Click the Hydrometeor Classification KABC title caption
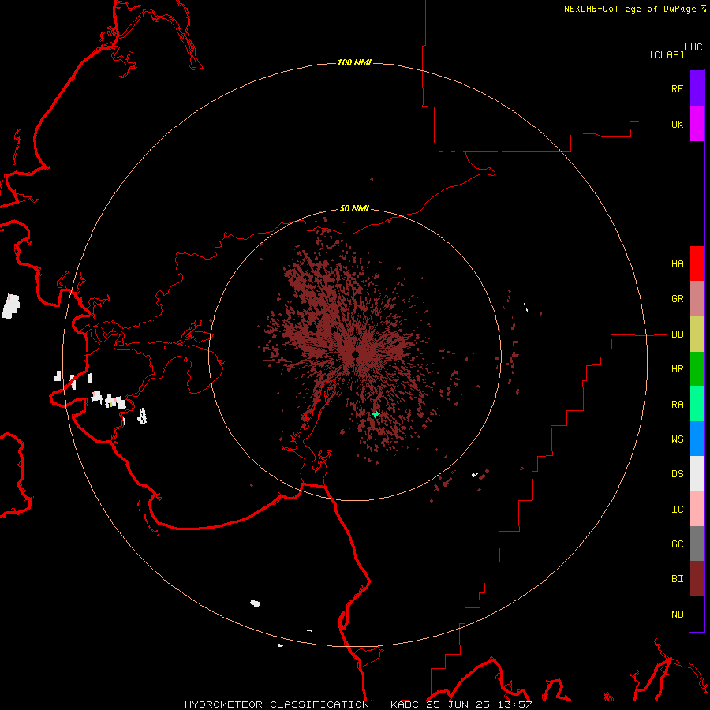This screenshot has width=710, height=710. tap(358, 704)
